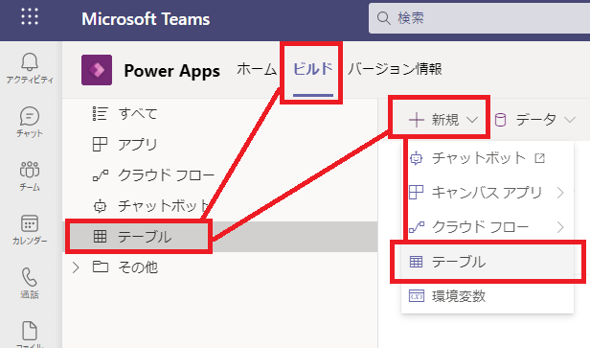The width and height of the screenshot is (590, 348).
Task: Choose テーブル in 新規 menu
Action: pos(488,262)
